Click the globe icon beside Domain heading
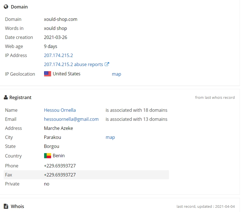This screenshot has height=212, width=243. [x=6, y=7]
